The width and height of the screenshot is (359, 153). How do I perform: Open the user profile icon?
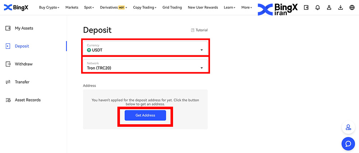coord(329,7)
